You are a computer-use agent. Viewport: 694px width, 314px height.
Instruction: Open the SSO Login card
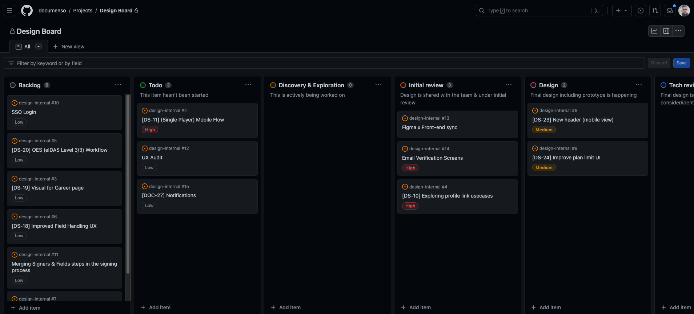[24, 112]
